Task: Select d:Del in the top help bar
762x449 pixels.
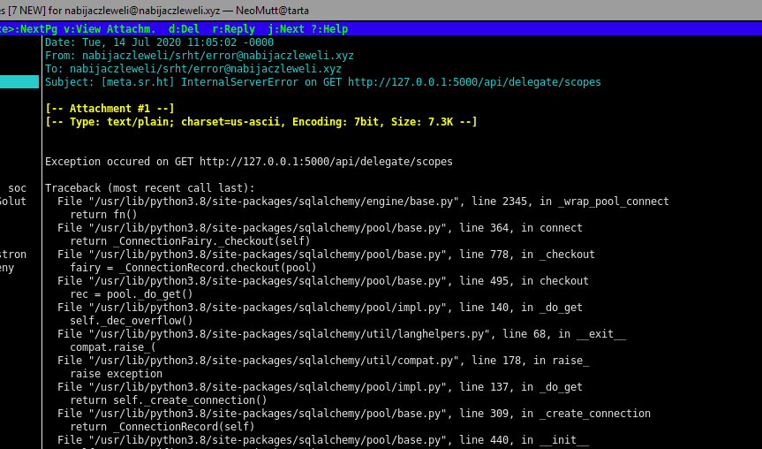Action: (x=185, y=29)
